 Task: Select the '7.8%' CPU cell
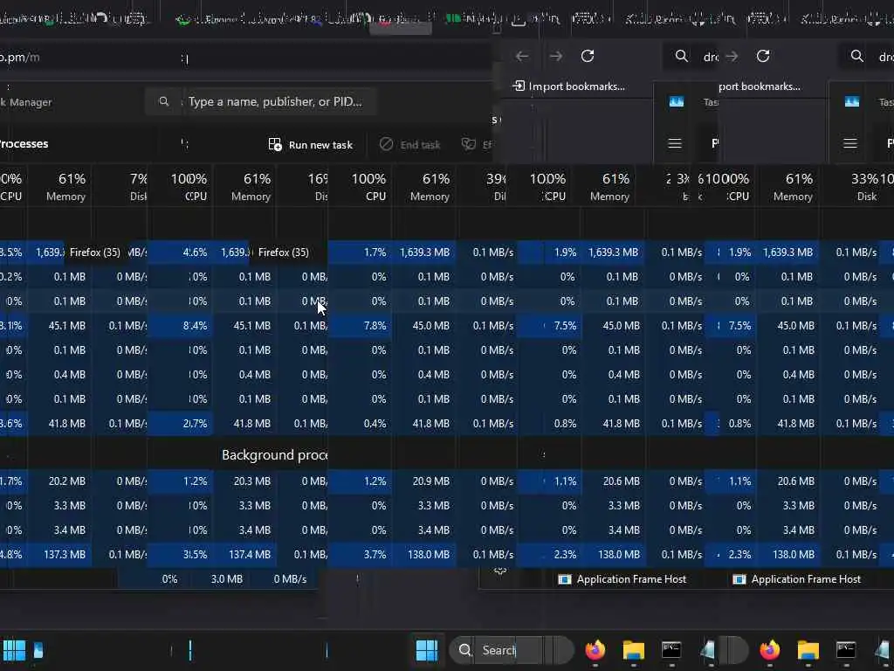pyautogui.click(x=360, y=326)
